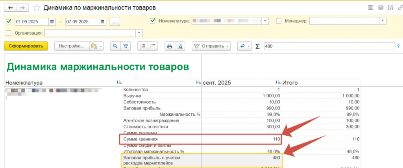The height and width of the screenshot is (168, 403).
Task: Toggle the period date checkbox
Action: (9, 21)
